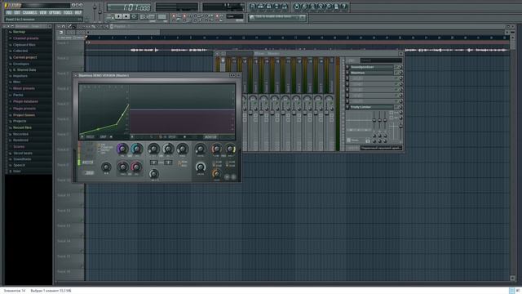Select Rendered folder in browser
Screen dimensions: 522x294
point(20,140)
